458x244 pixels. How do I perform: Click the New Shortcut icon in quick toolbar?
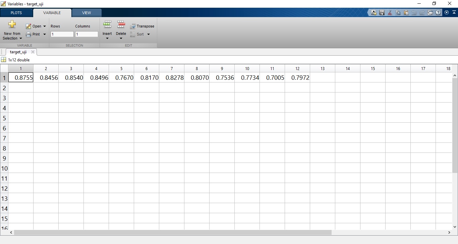click(x=374, y=13)
